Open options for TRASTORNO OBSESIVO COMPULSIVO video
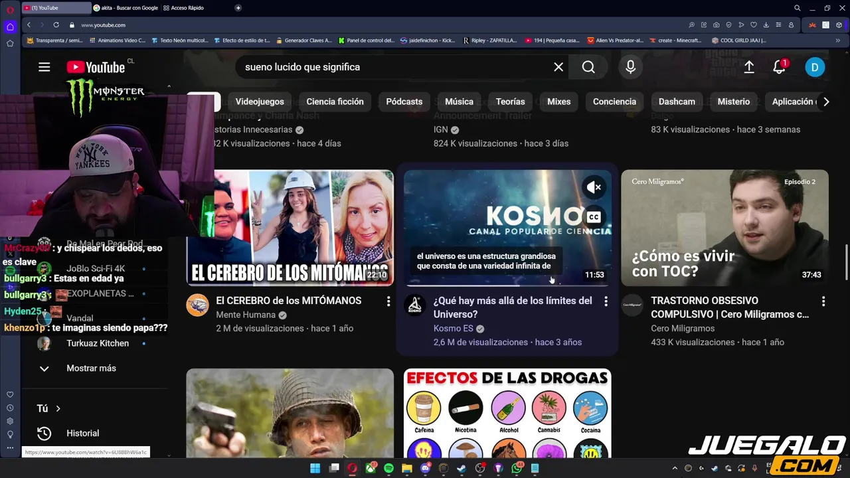The width and height of the screenshot is (850, 478). [x=823, y=301]
